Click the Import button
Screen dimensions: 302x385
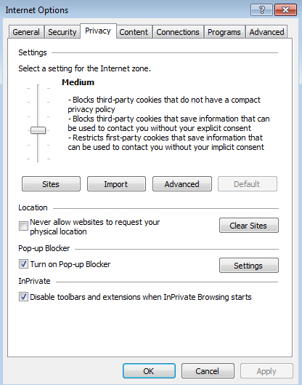(x=116, y=184)
